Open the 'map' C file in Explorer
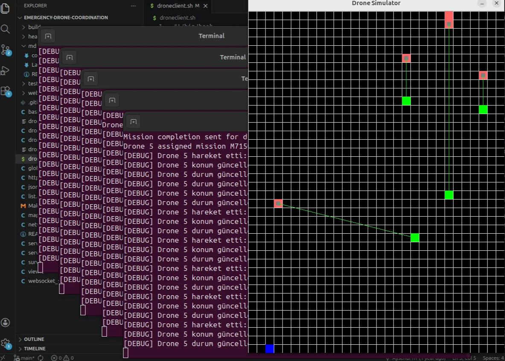Image resolution: width=505 pixels, height=361 pixels. click(x=29, y=215)
